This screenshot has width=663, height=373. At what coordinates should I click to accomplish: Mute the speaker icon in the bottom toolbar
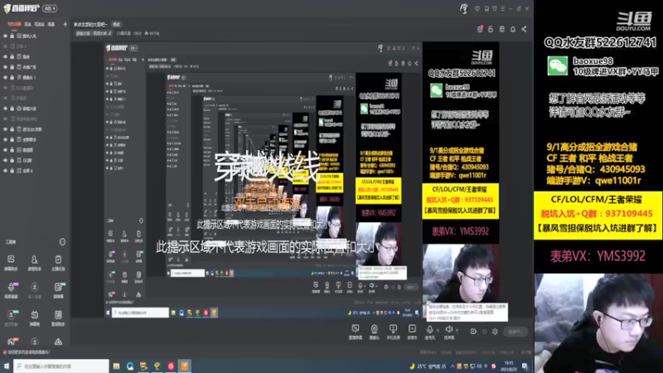[448, 329]
